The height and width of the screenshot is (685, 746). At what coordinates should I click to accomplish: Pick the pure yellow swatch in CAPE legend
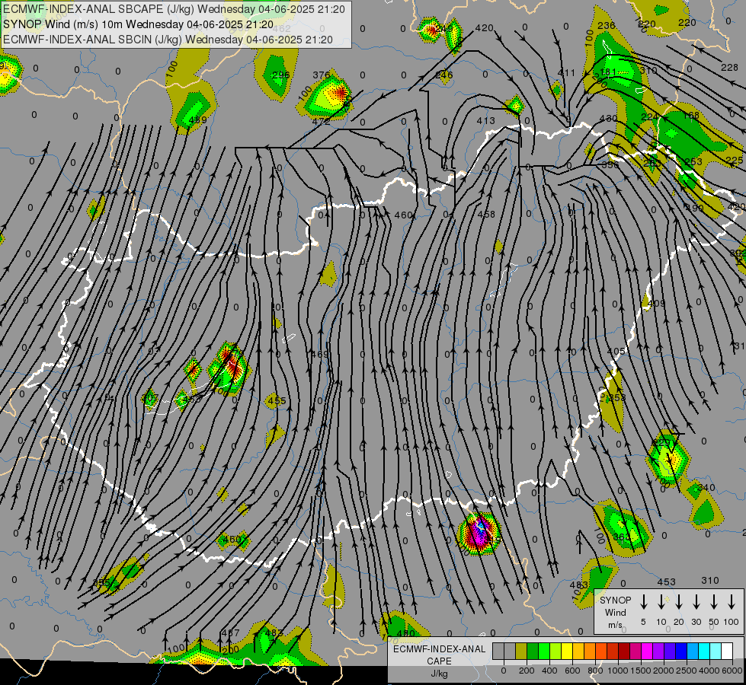(x=567, y=652)
